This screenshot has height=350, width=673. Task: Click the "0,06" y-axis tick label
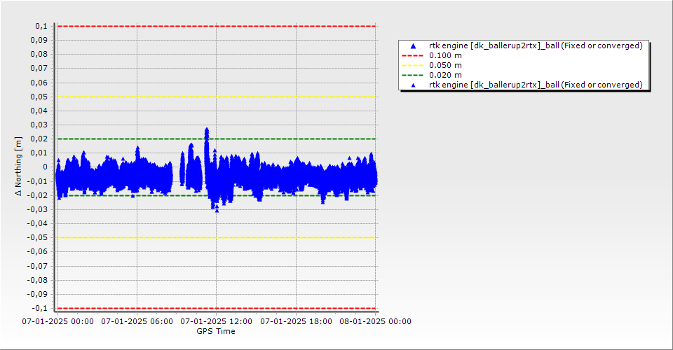[x=39, y=83]
